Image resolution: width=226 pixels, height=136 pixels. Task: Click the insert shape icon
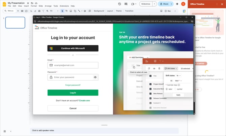(x=75, y=11)
